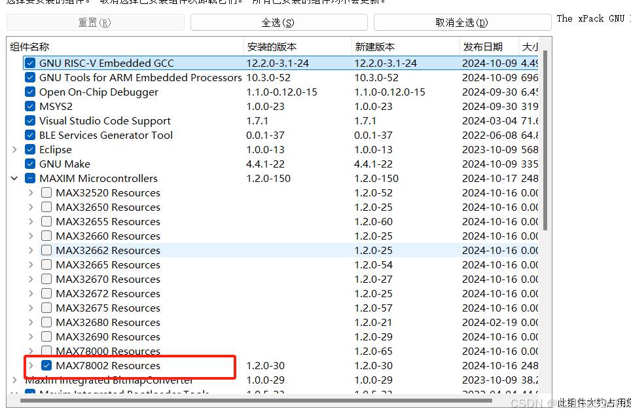This screenshot has width=631, height=415.
Task: Click the 重置(R) reset button
Action: (94, 22)
